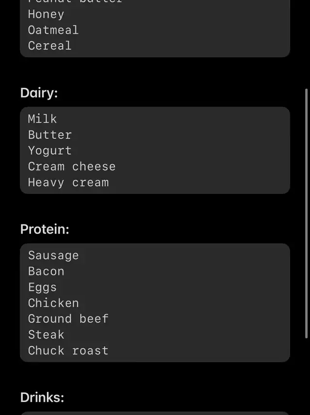310x415 pixels.
Task: Select the Cream cheese line
Action: coord(72,167)
